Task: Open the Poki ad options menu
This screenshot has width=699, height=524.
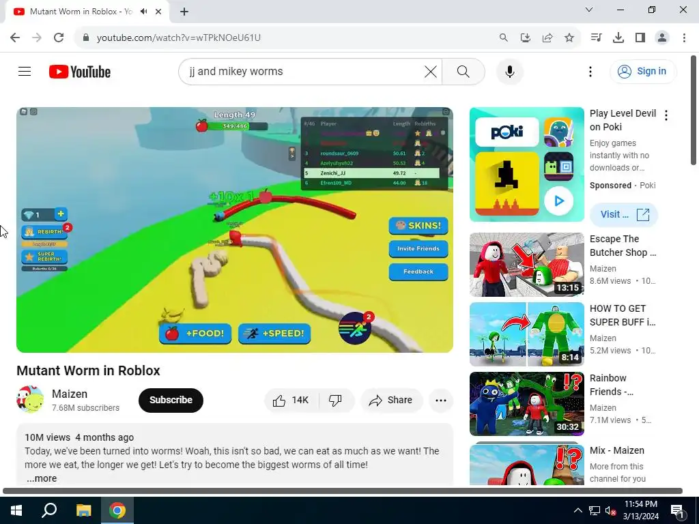Action: coord(666,115)
